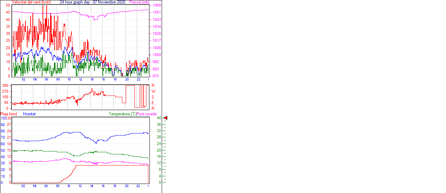The width and height of the screenshot is (446, 193).
Task: Click the red triangle marker beside temperature scale
Action: point(166,118)
